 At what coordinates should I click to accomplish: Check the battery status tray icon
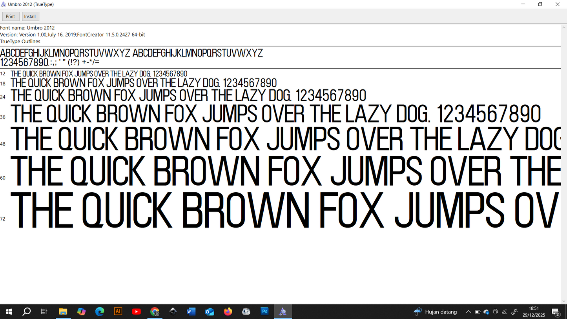pos(478,312)
